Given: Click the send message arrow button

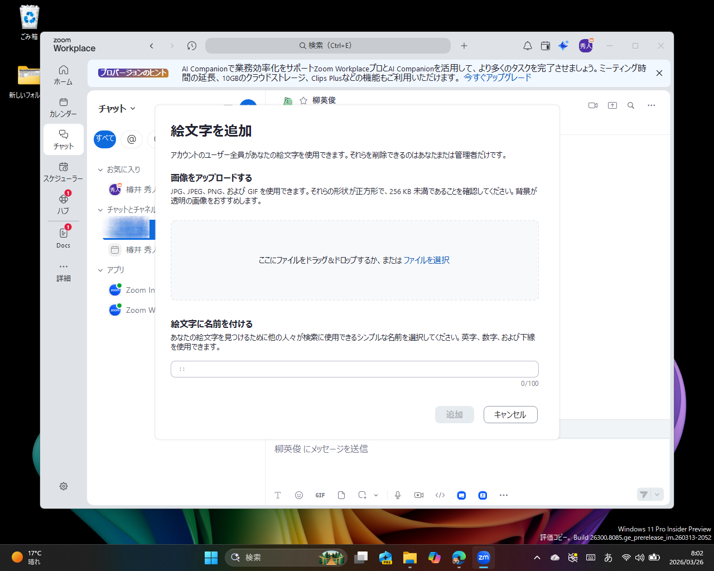Looking at the screenshot, I should [644, 495].
